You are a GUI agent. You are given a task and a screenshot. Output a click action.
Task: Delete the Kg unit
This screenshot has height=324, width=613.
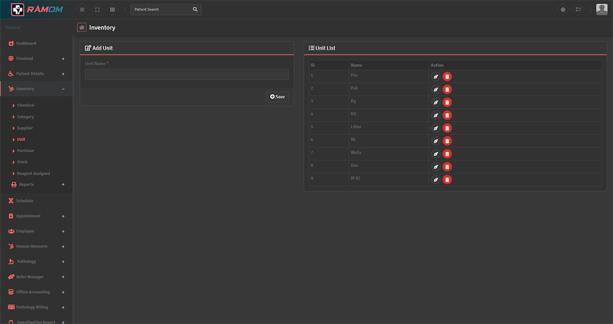click(x=447, y=102)
